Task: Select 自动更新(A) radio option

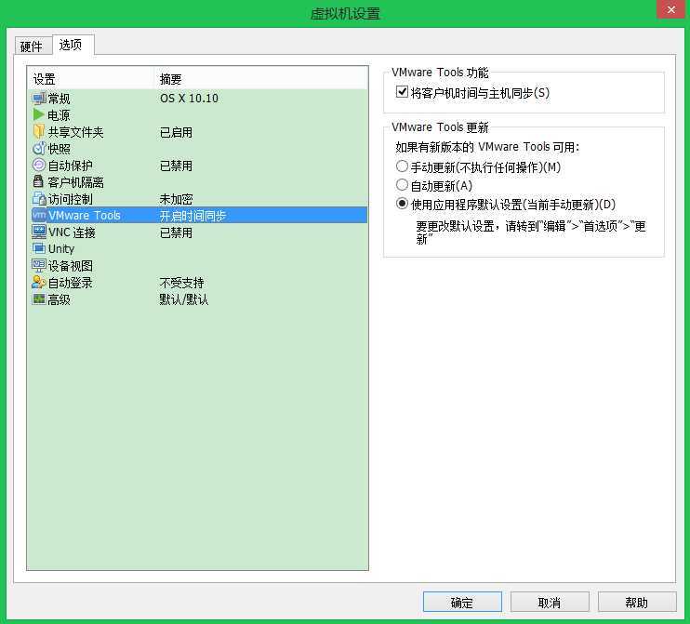Action: [402, 185]
